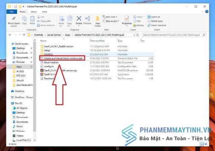Screen dimensions: 215x151
Task: Click the blue Help question icon
Action: point(207,11)
